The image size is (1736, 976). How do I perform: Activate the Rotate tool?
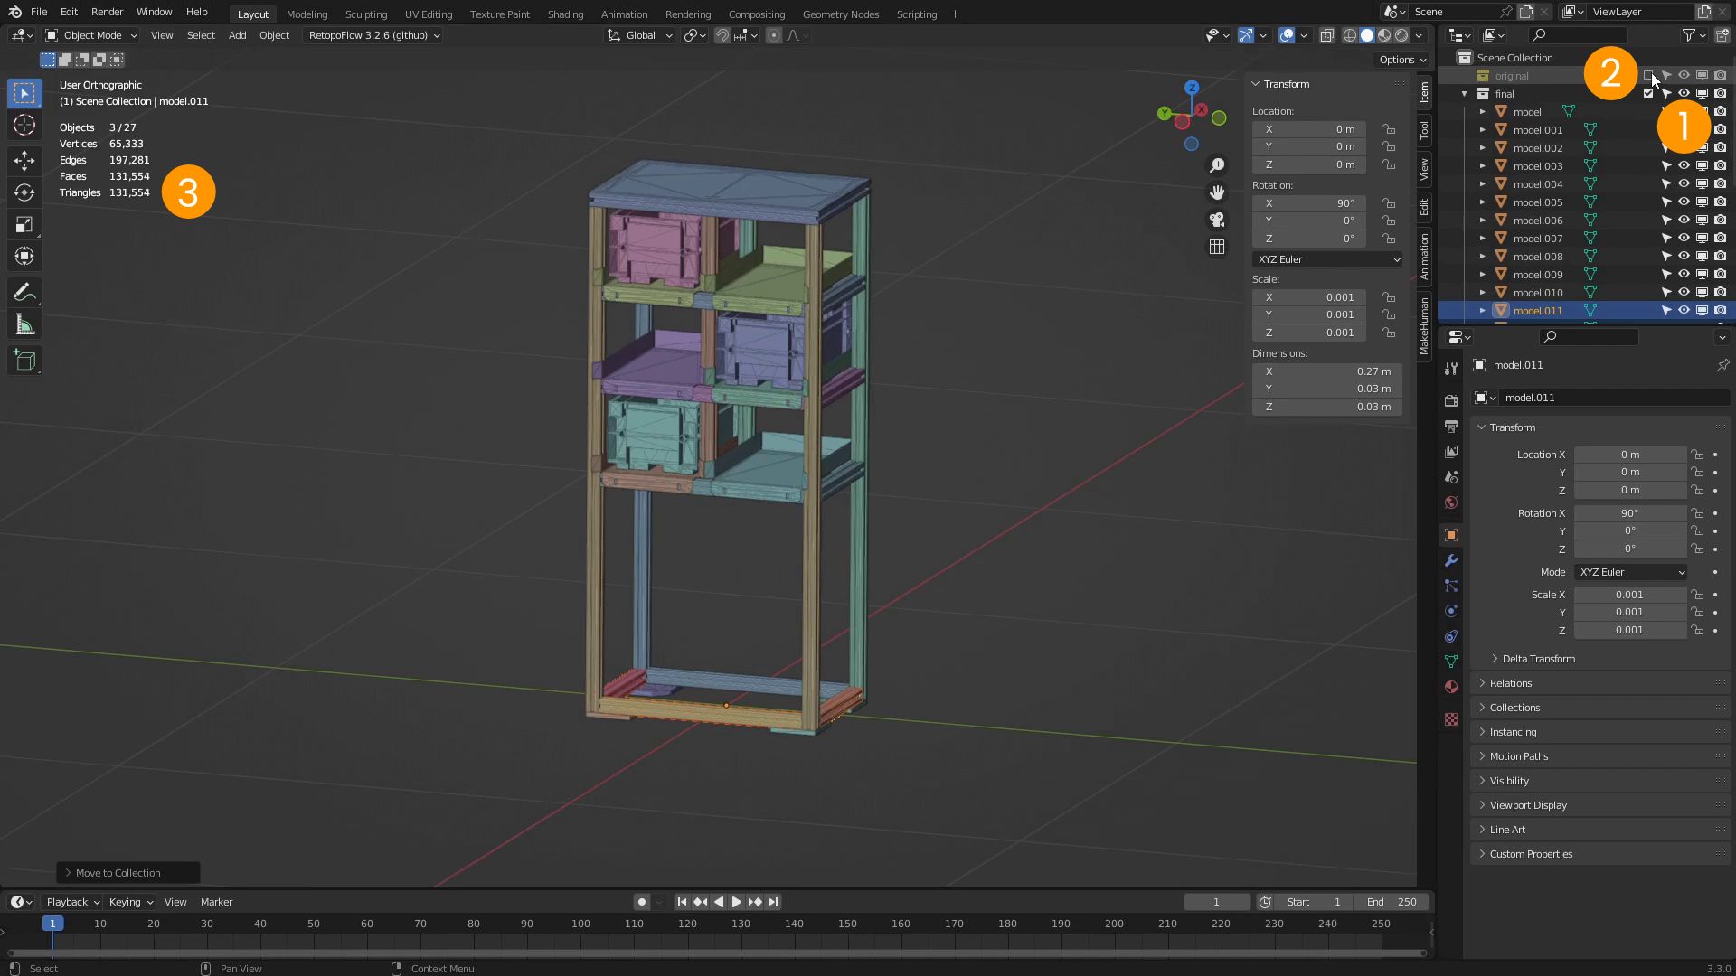tap(24, 192)
